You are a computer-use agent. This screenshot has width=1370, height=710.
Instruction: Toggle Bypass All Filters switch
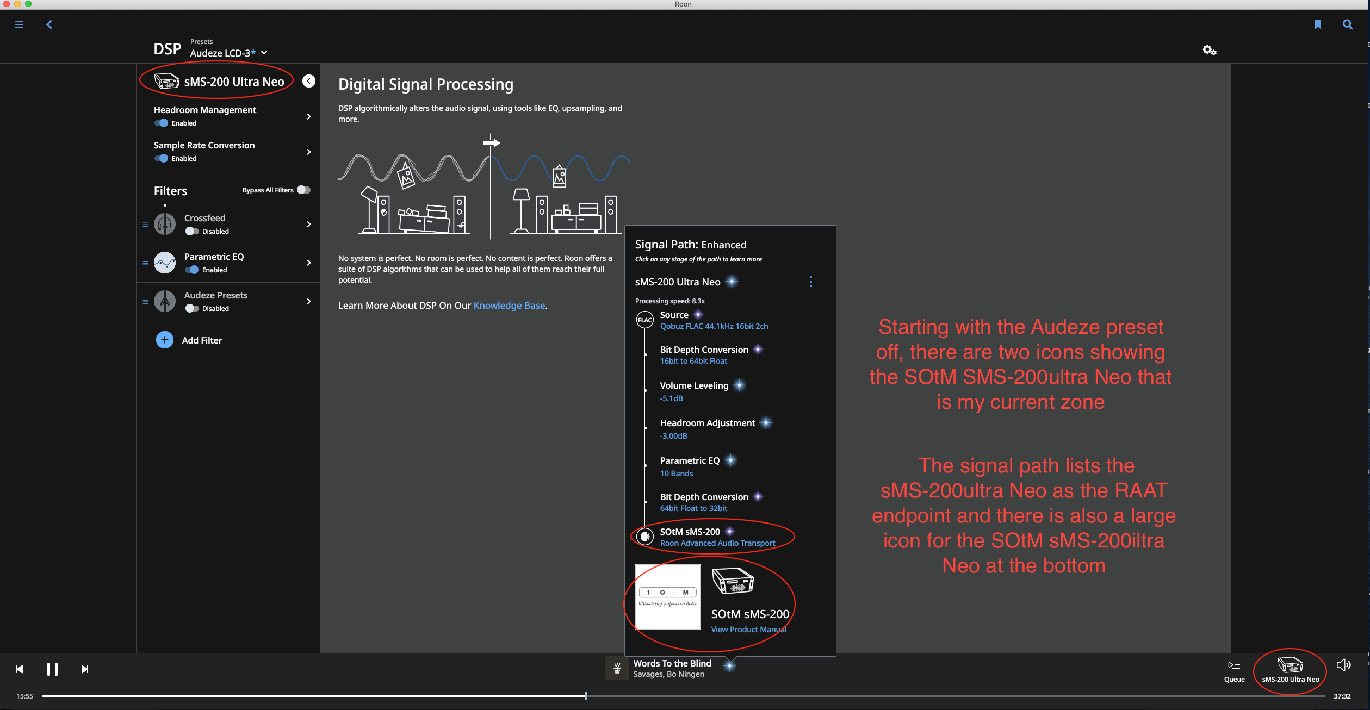303,190
